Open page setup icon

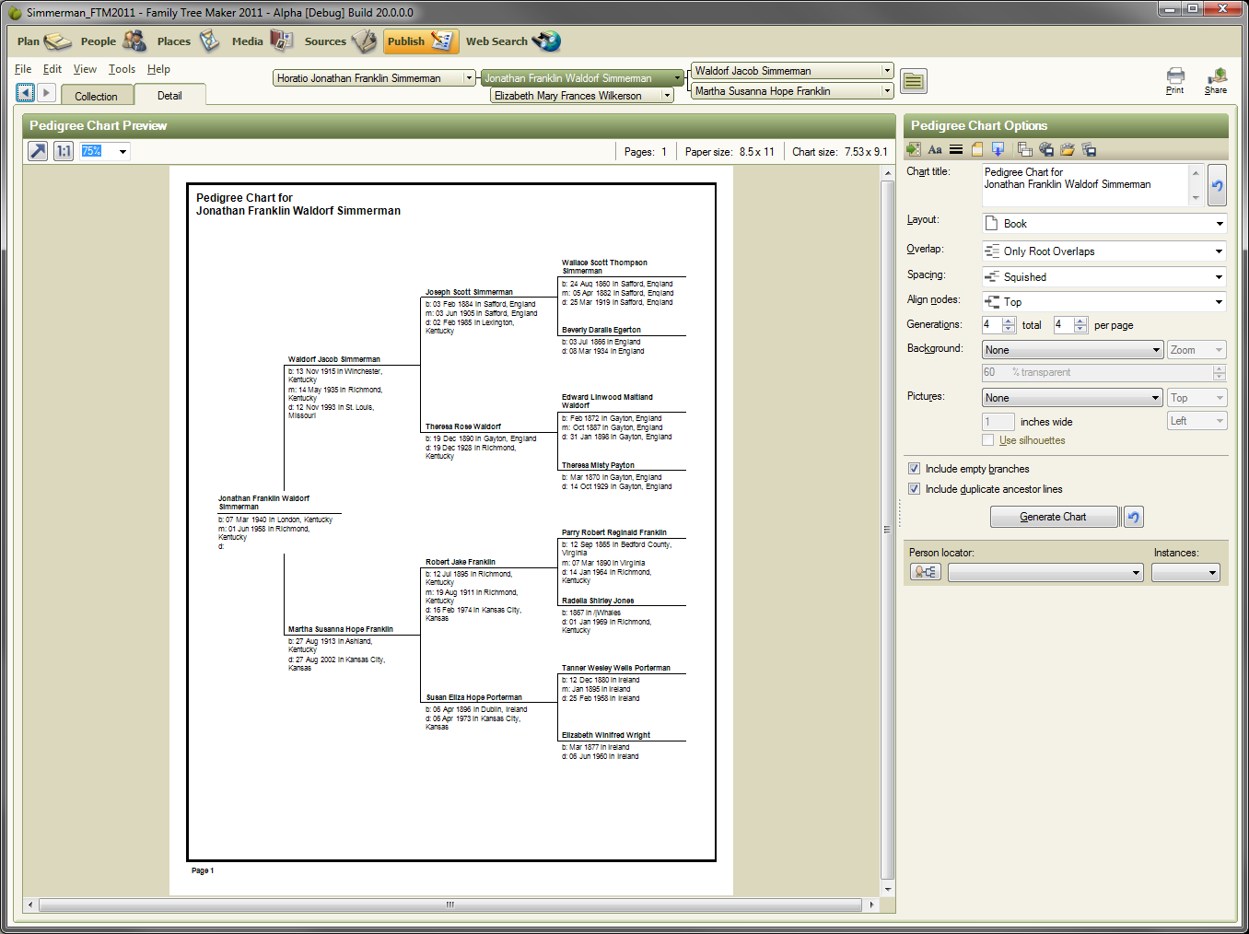[x=977, y=149]
